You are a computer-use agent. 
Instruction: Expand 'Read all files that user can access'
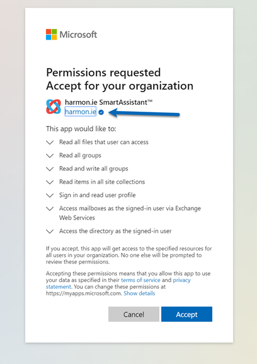tap(50, 143)
